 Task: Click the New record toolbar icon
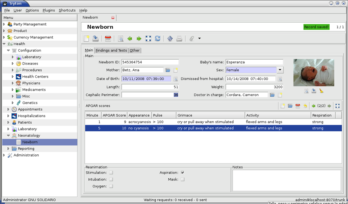tap(87, 38)
